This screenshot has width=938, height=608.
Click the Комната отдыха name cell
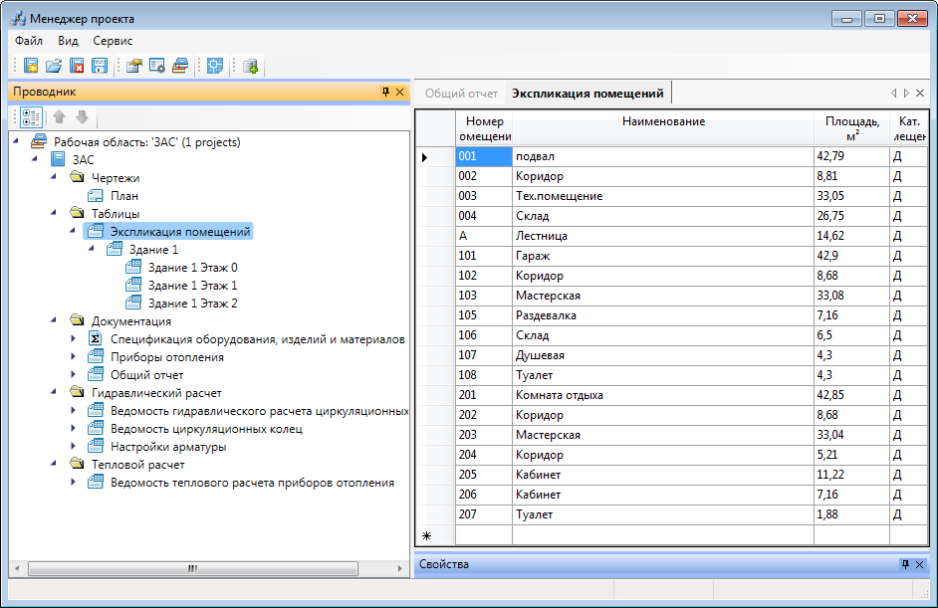click(663, 395)
